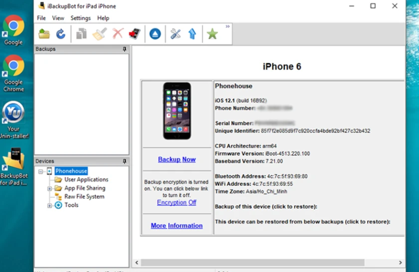Open the View menu
Image resolution: width=419 pixels, height=272 pixels.
click(x=58, y=18)
